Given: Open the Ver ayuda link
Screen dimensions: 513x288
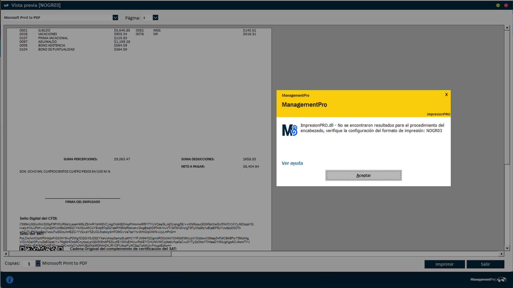Looking at the screenshot, I should click(x=292, y=163).
